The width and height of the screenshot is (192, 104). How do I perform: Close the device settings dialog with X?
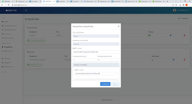pyautogui.click(x=119, y=26)
